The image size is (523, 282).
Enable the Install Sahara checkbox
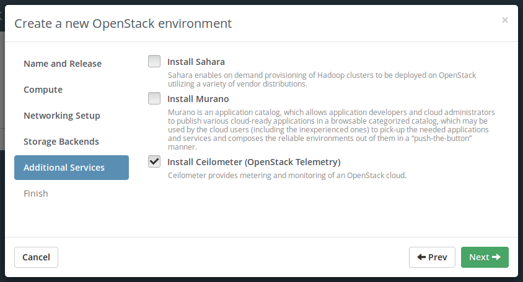(154, 61)
